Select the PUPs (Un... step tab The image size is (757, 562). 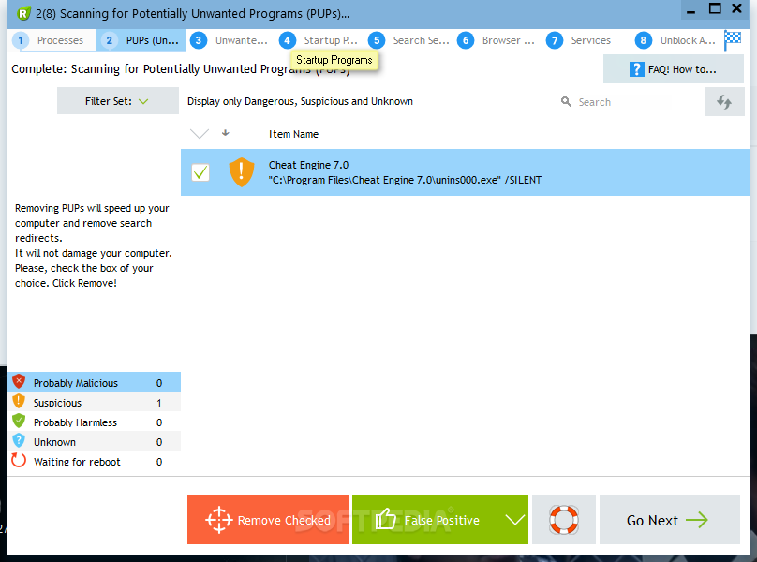pyautogui.click(x=141, y=40)
